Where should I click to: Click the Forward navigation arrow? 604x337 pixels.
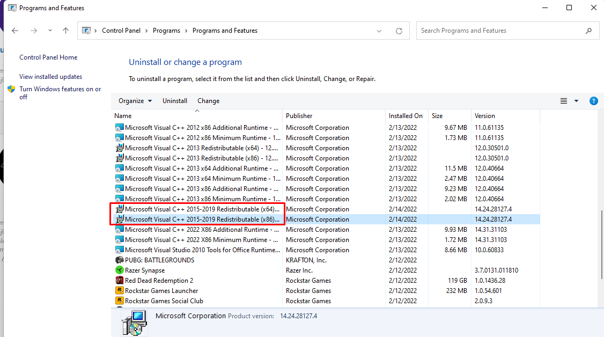click(34, 31)
